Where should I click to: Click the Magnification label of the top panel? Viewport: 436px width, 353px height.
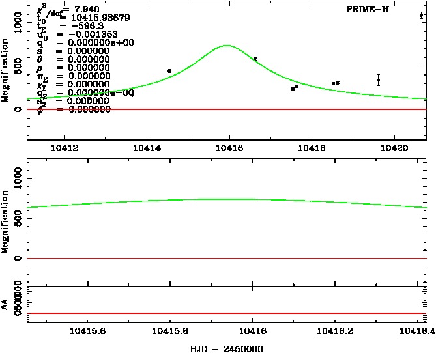point(6,70)
